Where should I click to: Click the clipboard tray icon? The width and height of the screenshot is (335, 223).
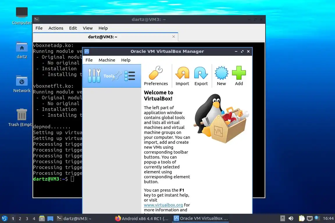(302, 218)
